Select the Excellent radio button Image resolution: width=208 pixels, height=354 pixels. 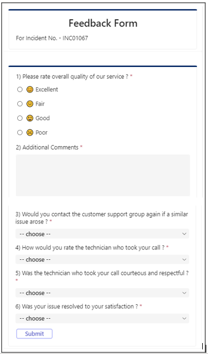pos(20,90)
